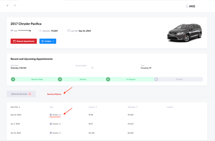This screenshot has height=141, width=215.
Task: Click the Chrysler Pacifica vehicle photo
Action: click(184, 33)
